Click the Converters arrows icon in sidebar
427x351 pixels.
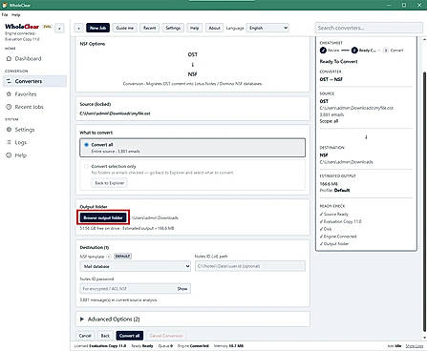(x=9, y=81)
